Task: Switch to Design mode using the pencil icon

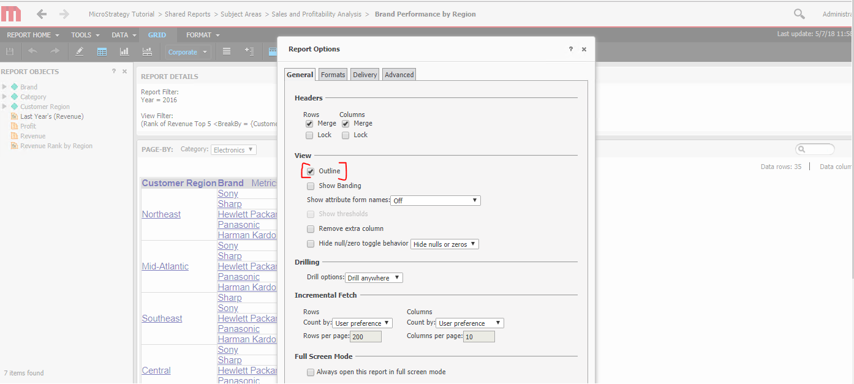Action: click(79, 51)
